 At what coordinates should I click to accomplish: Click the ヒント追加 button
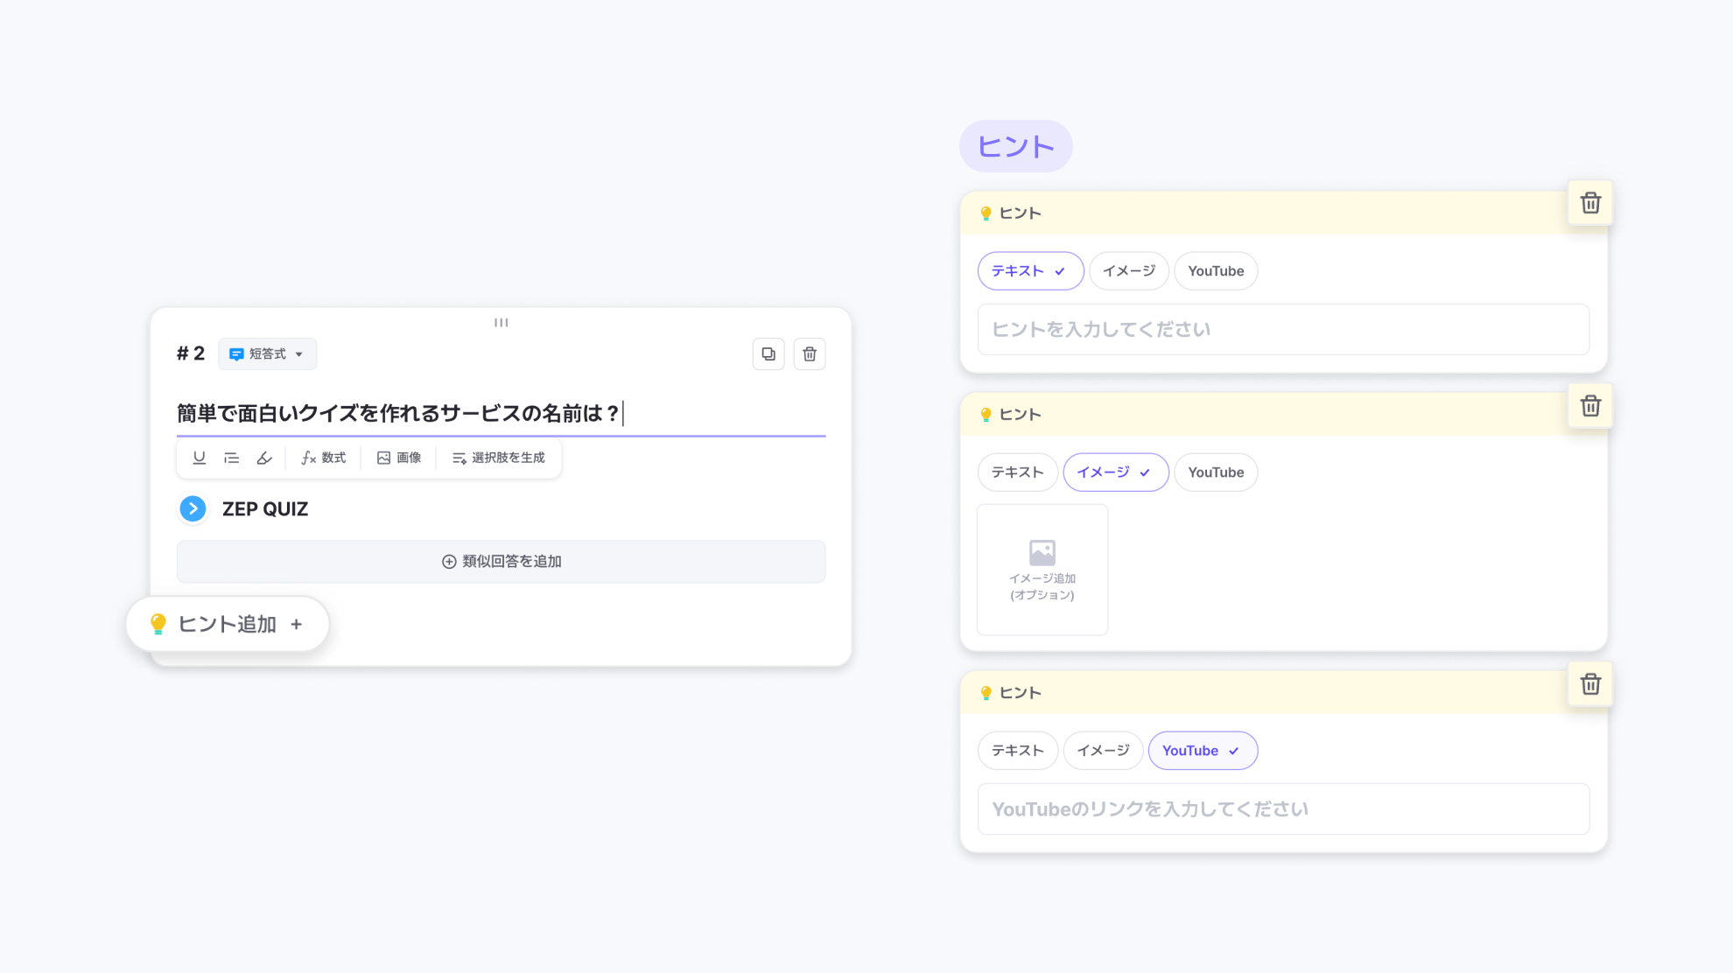[228, 624]
